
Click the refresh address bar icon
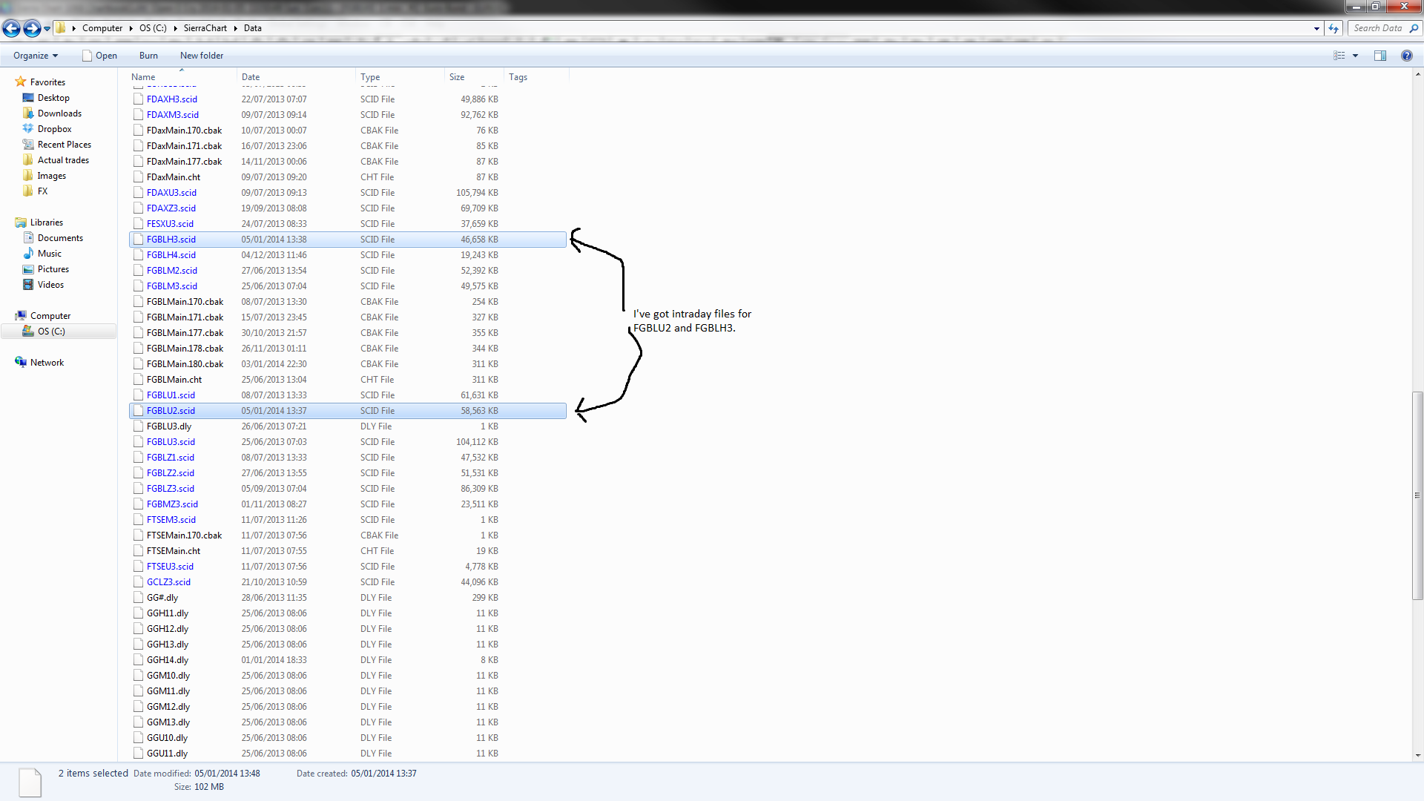click(x=1334, y=28)
